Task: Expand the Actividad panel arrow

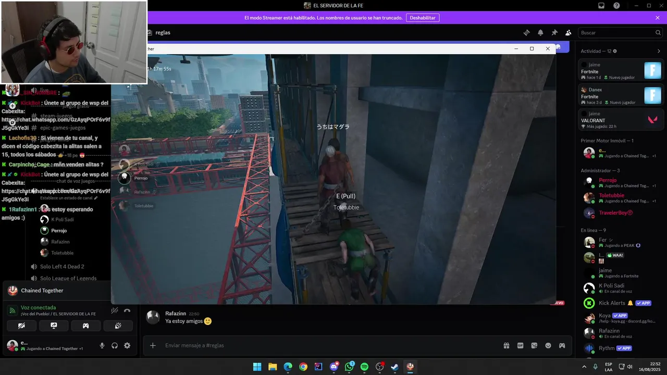Action: [659, 51]
